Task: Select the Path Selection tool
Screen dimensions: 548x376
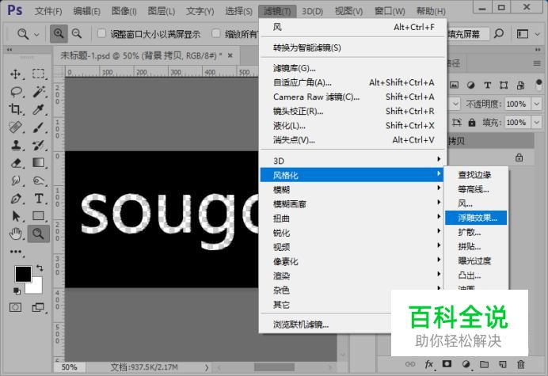Action: click(16, 216)
